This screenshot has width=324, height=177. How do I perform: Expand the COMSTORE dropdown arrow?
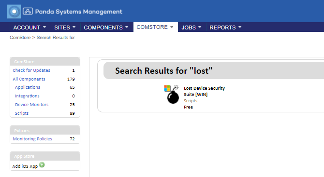(x=172, y=27)
